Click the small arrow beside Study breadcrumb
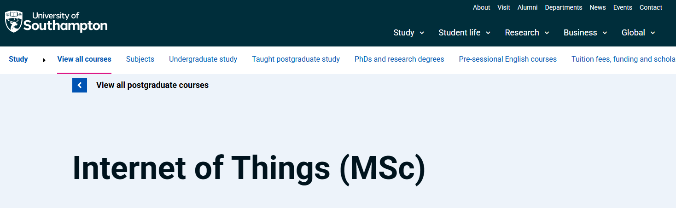This screenshot has height=208, width=676. [44, 60]
